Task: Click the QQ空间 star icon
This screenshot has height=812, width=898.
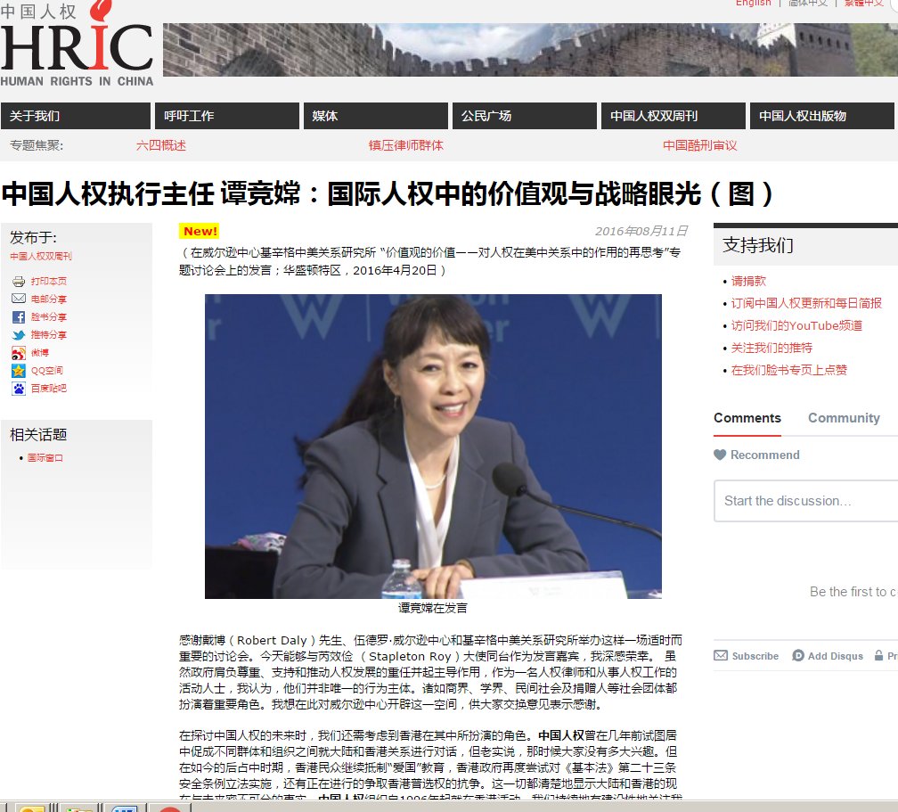Action: [x=19, y=371]
